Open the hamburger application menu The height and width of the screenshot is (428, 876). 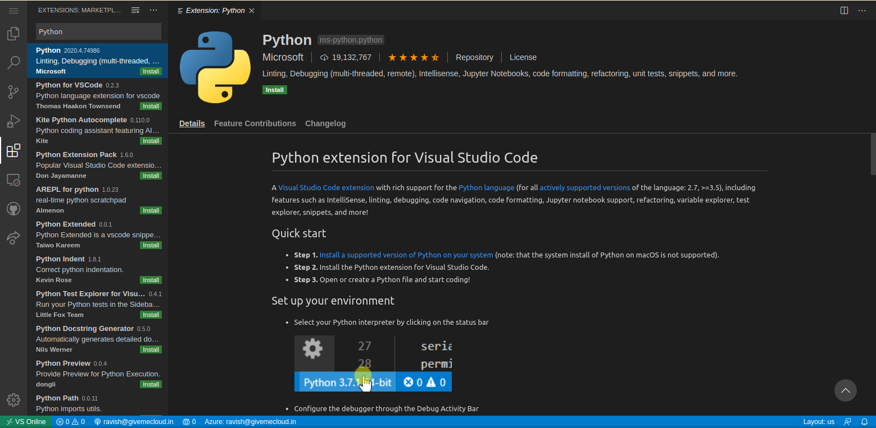13,11
